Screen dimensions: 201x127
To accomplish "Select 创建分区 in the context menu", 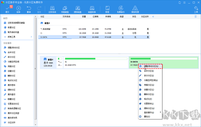I will pyautogui.click(x=150, y=90).
